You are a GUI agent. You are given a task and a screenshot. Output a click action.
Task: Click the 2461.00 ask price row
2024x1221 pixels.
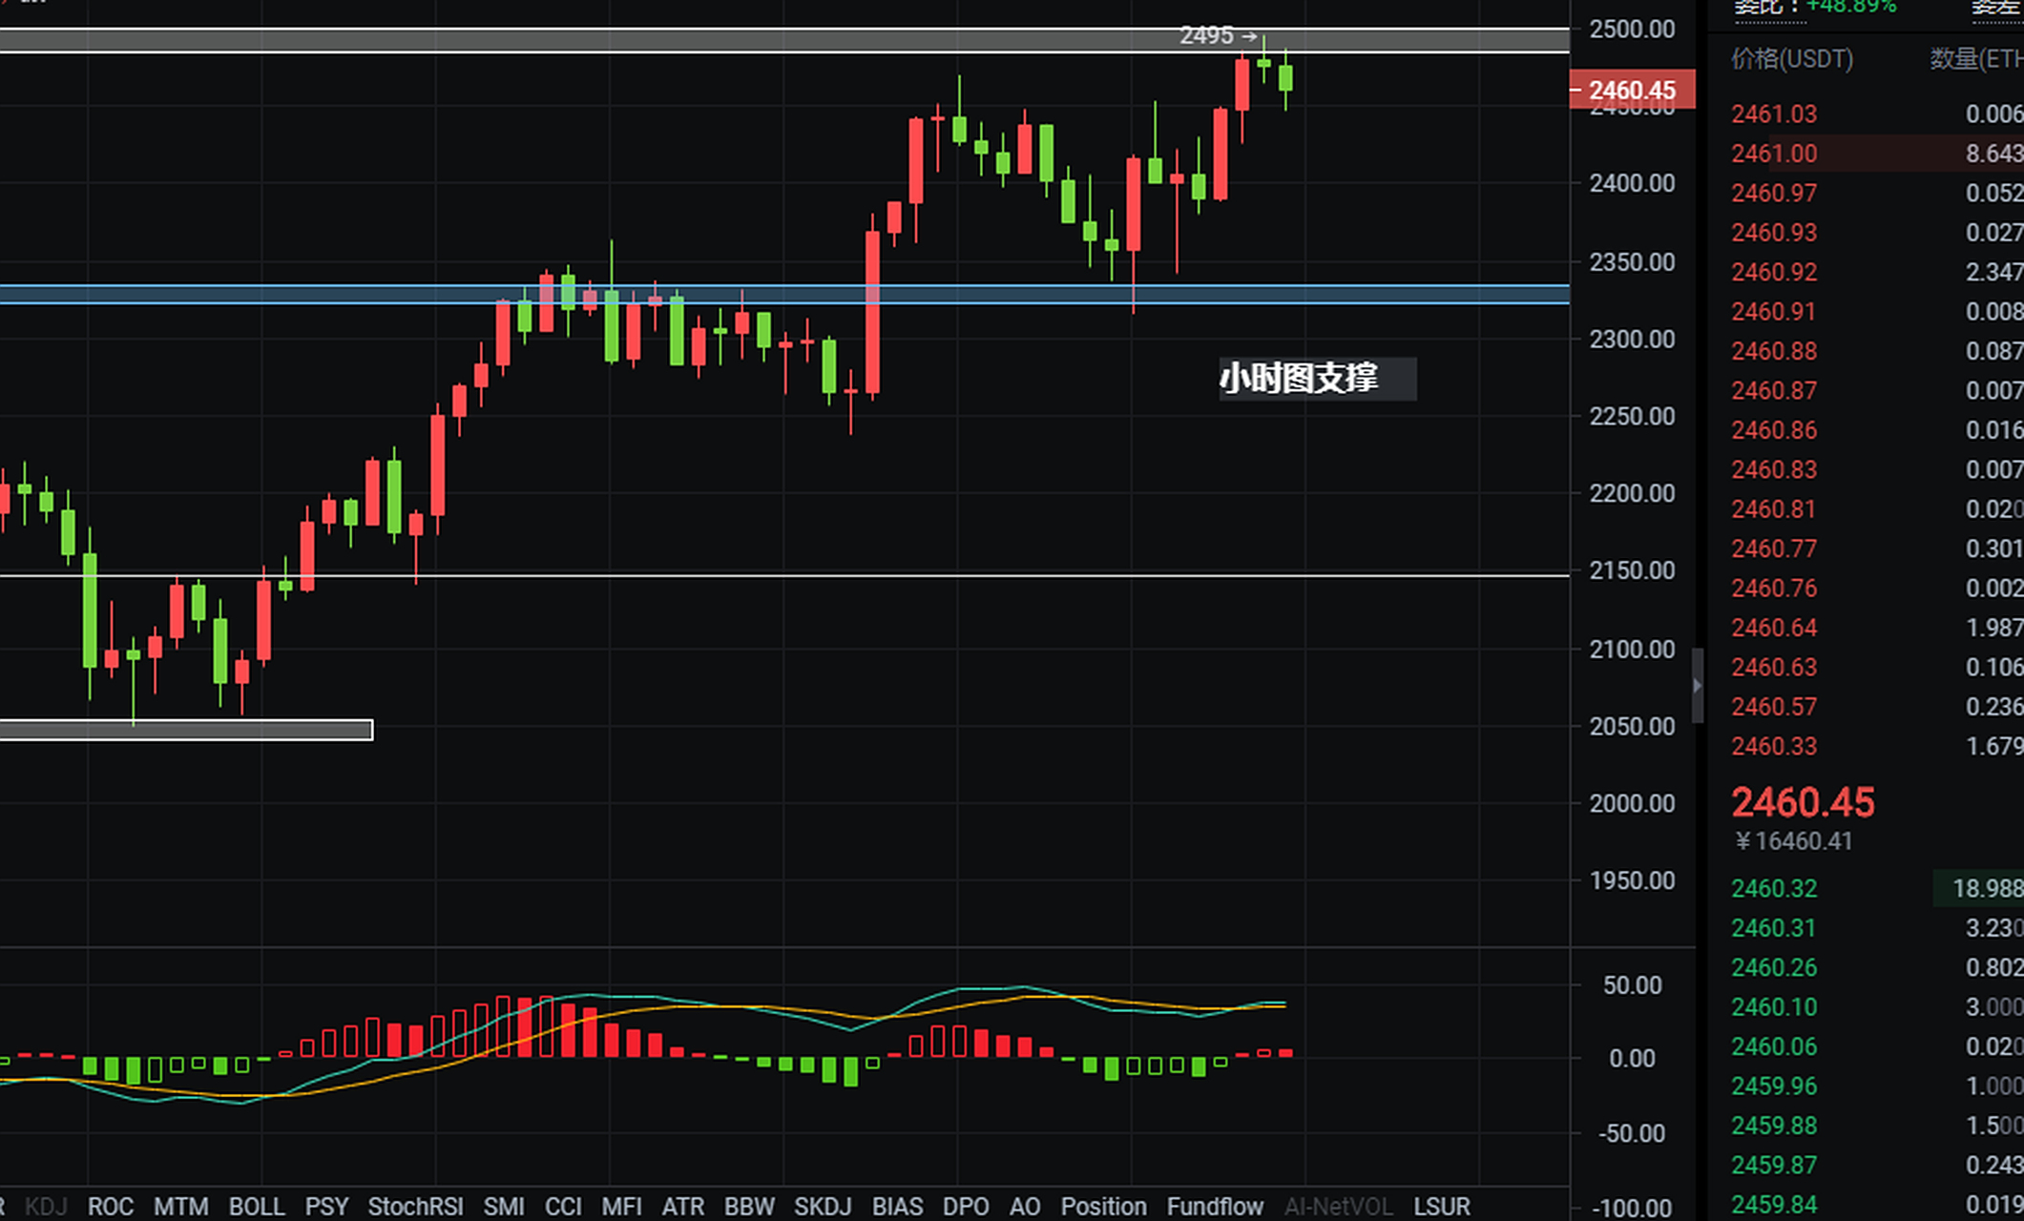(x=1774, y=154)
